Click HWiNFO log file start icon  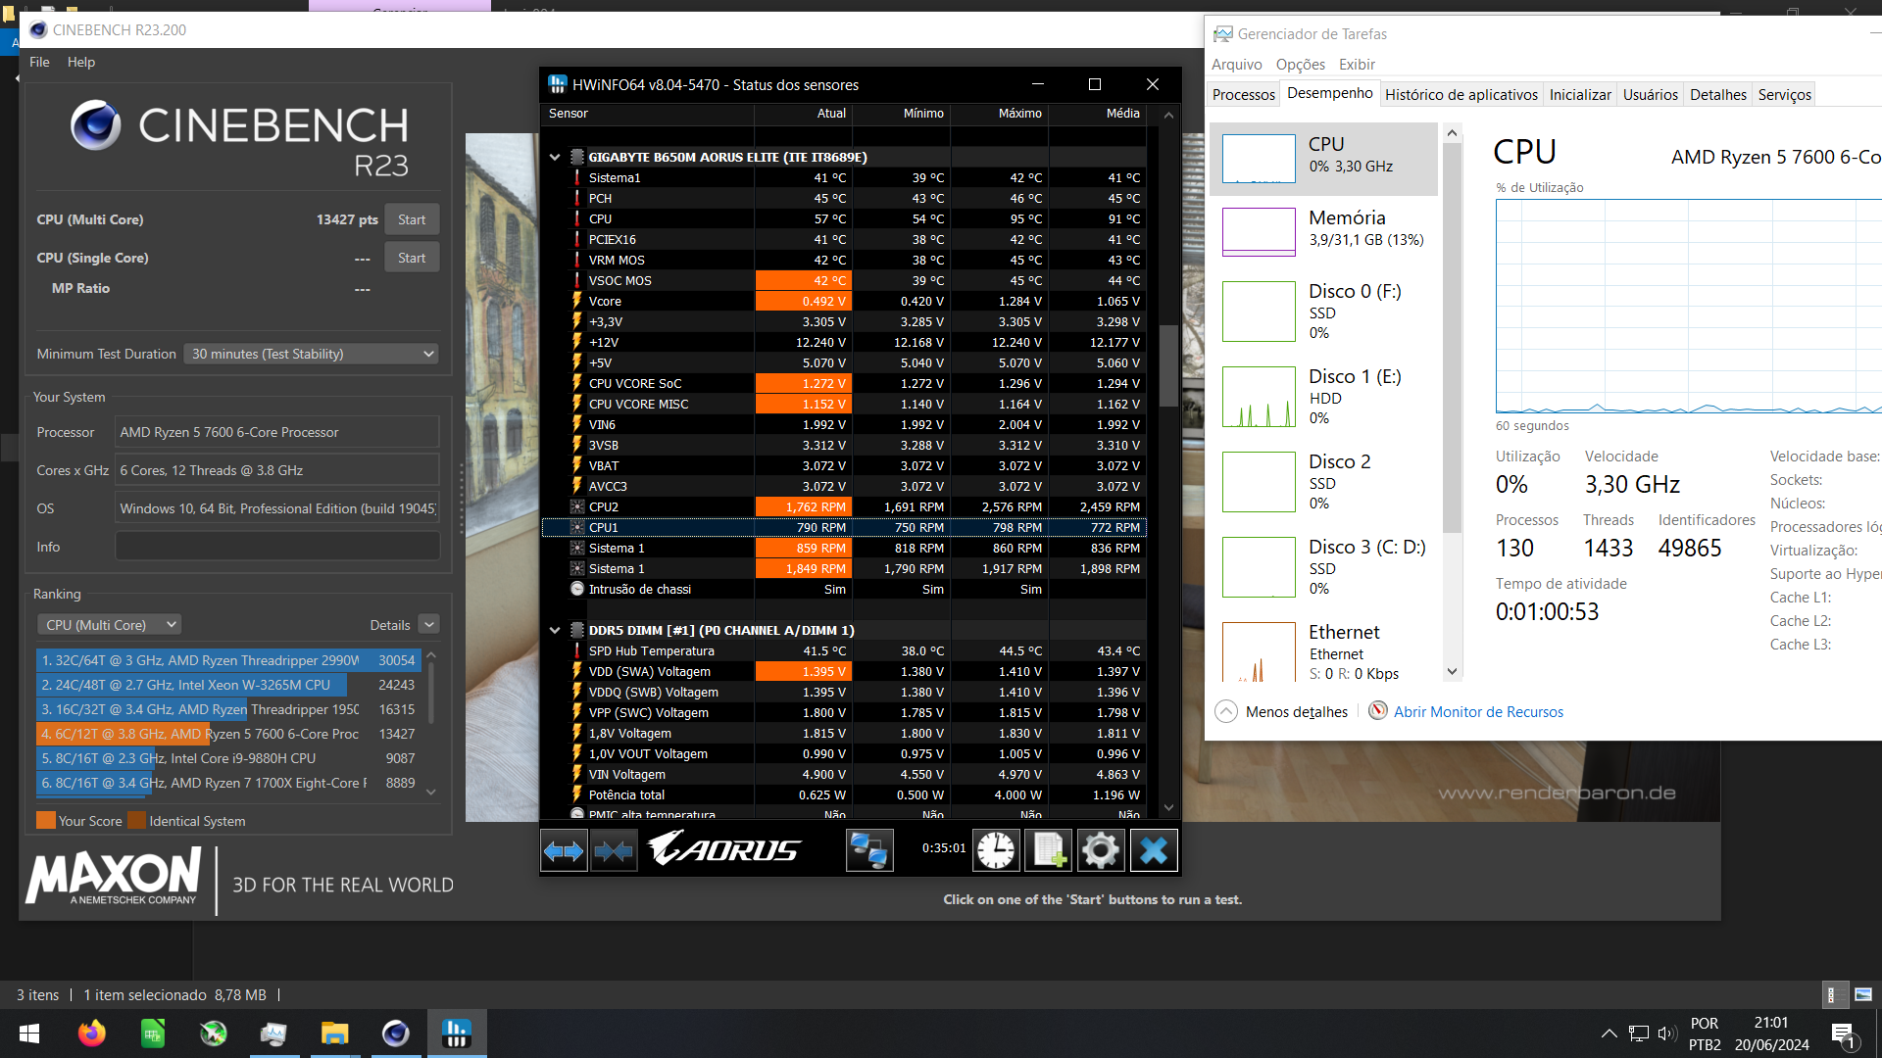point(1048,850)
